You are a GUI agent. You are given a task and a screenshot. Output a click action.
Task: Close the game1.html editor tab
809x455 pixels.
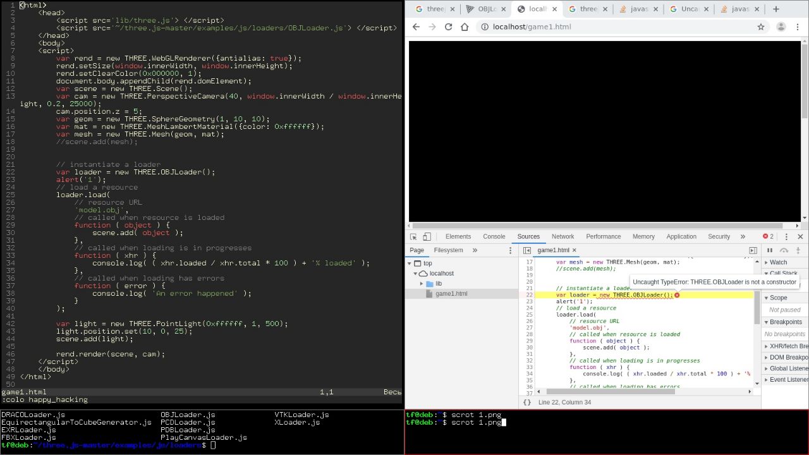point(575,250)
